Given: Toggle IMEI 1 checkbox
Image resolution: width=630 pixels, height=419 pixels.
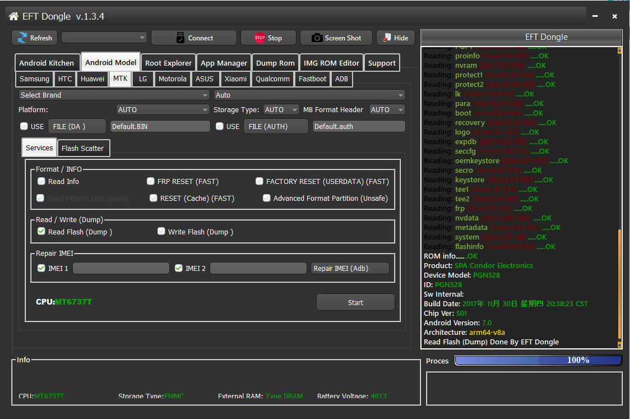Looking at the screenshot, I should click(41, 268).
